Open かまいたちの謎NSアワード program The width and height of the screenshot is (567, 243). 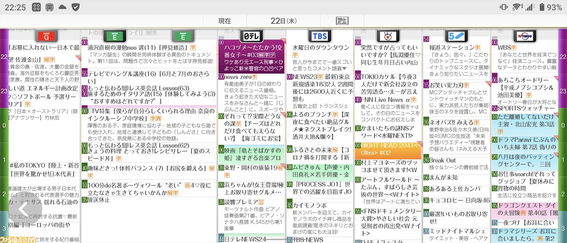(388, 133)
